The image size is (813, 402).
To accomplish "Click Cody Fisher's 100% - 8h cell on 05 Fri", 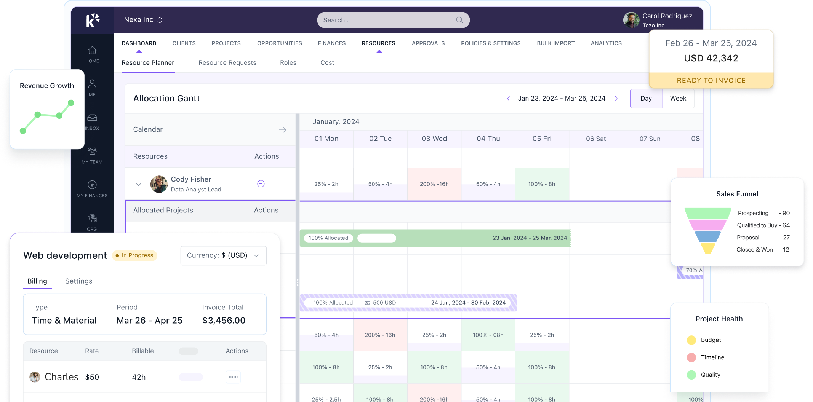I will click(542, 184).
